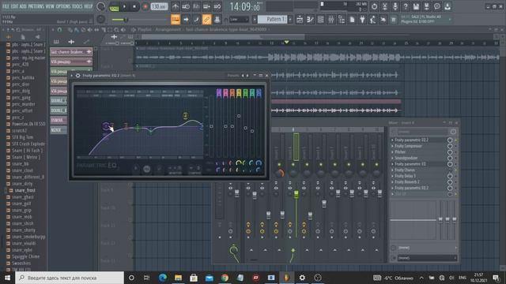506x284 pixels.
Task: Open the VIEW menu
Action: [x=50, y=6]
